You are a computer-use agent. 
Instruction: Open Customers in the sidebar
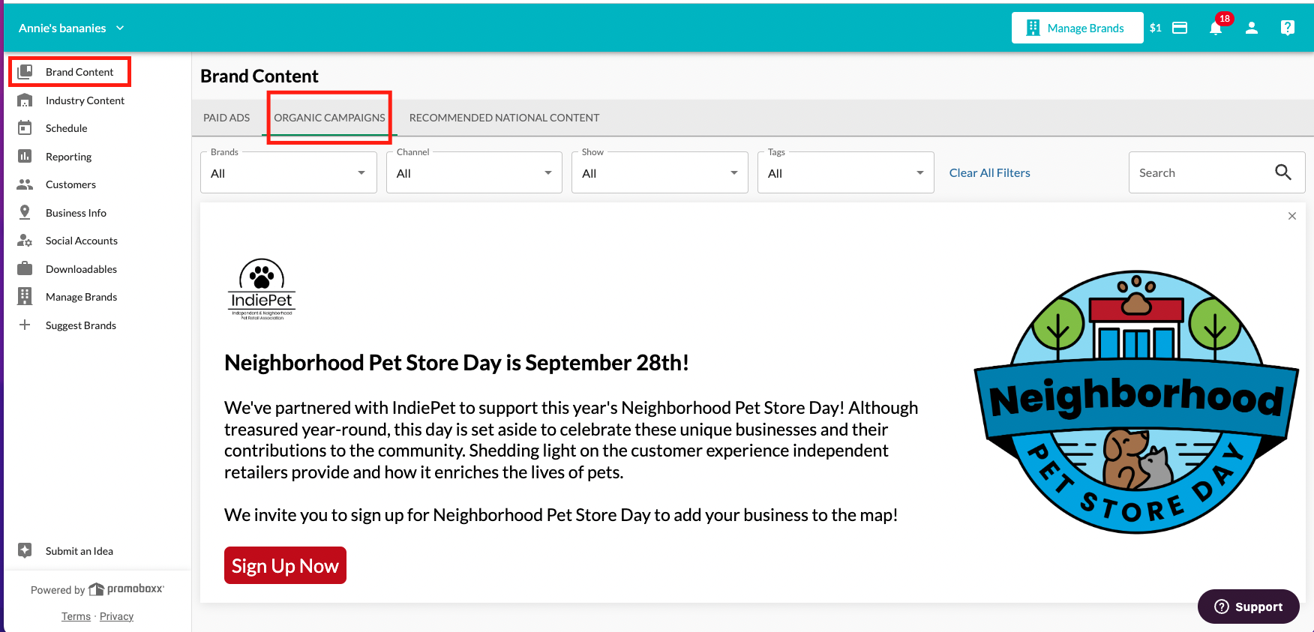pos(70,184)
